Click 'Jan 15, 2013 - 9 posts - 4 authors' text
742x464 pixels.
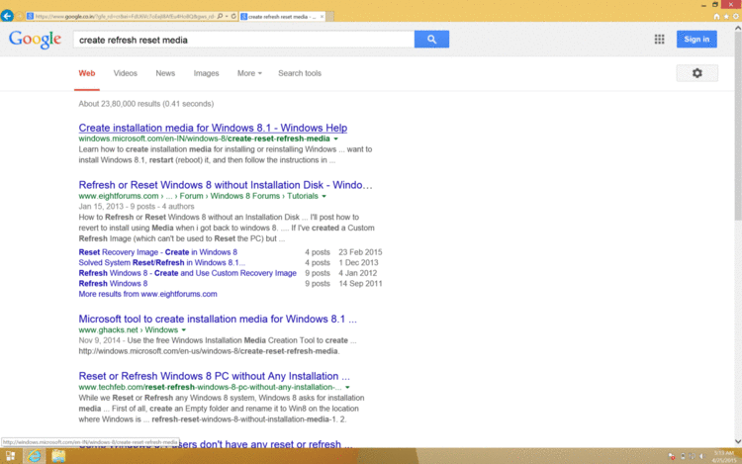137,207
